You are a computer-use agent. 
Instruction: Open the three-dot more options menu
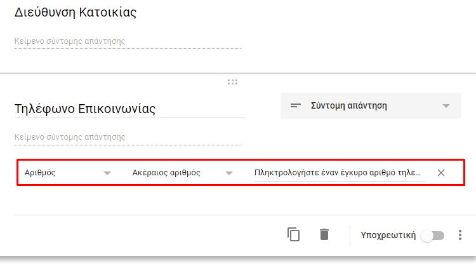(460, 235)
